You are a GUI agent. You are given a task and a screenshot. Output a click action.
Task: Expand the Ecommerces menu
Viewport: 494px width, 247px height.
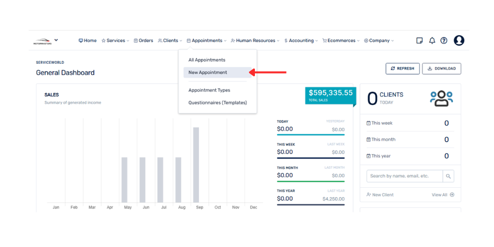pos(341,41)
